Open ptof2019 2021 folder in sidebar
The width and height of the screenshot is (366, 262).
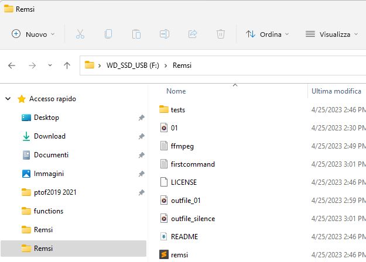click(55, 192)
